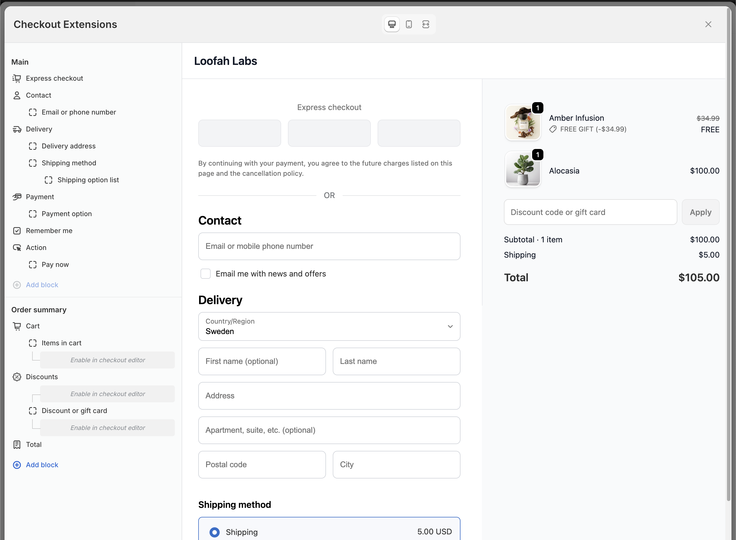
Task: Click the Discount code or gift card field
Action: (590, 212)
